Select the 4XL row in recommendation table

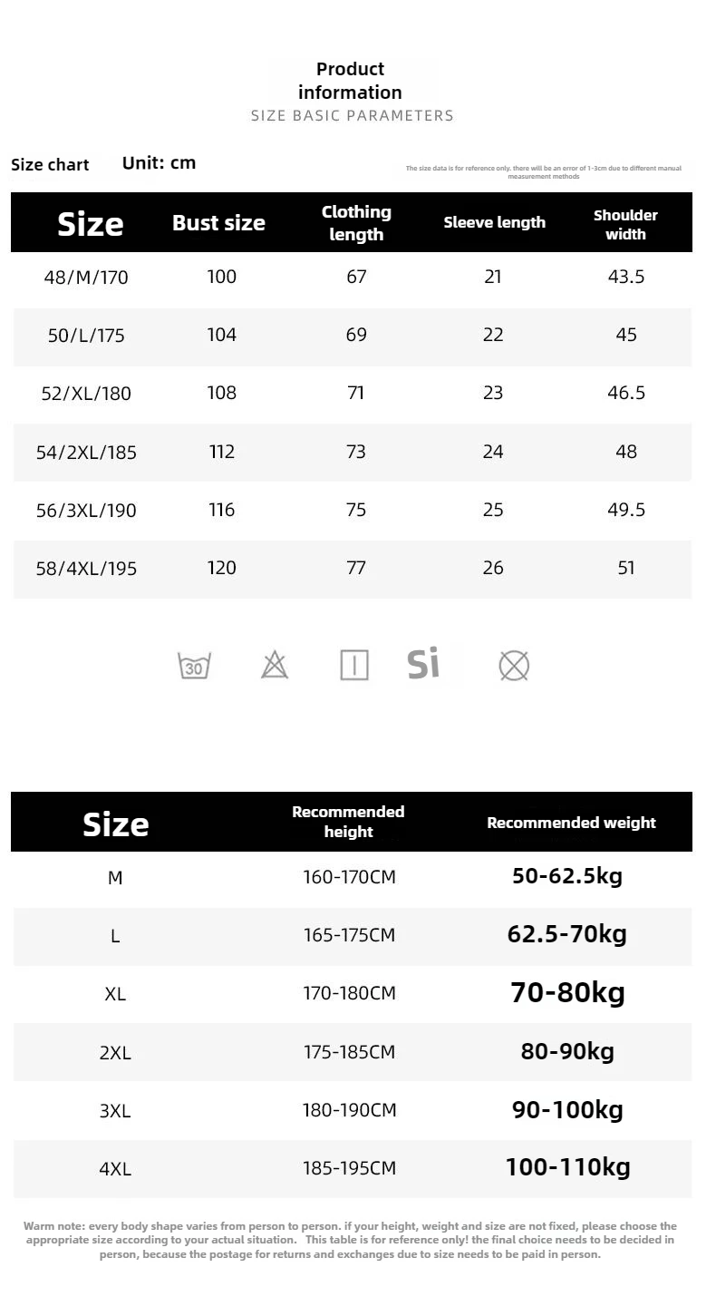pyautogui.click(x=352, y=1169)
